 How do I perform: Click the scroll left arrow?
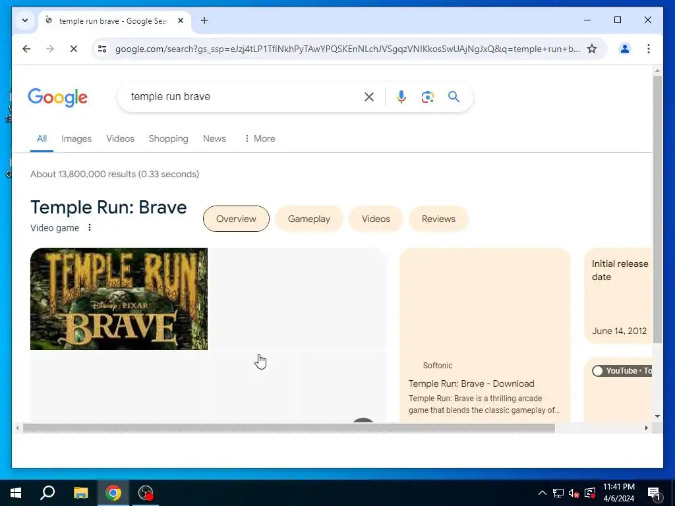[17, 428]
